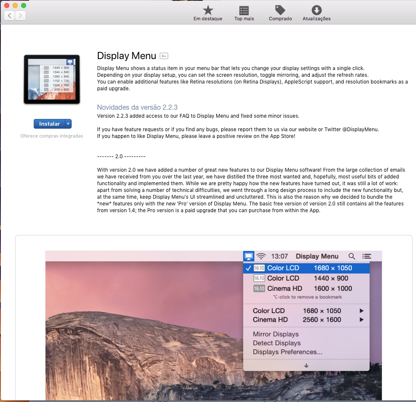Viewport: 416px width, 402px height.
Task: Click the 13:07 clock in screenshot
Action: [279, 256]
